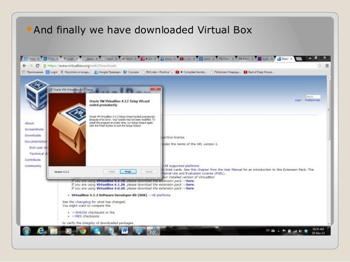Click Cancel in the setup wizard dialog

(149, 172)
